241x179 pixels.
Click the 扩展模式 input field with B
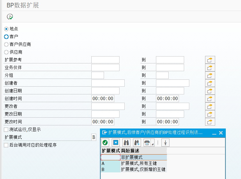coord(94,137)
